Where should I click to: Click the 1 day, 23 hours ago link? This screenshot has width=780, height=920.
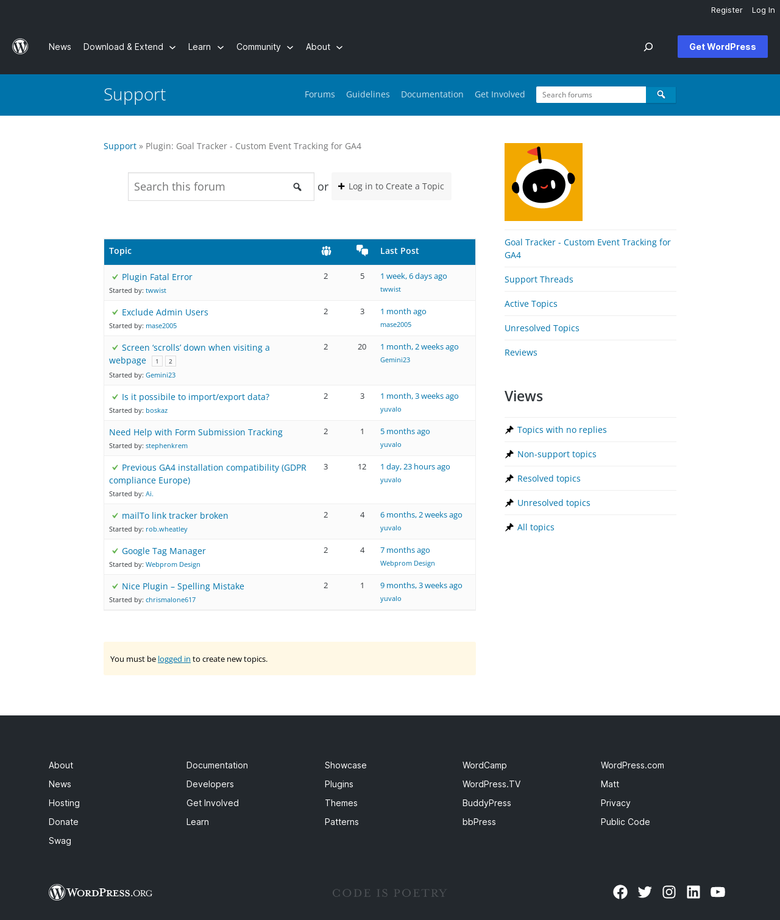(x=415, y=467)
